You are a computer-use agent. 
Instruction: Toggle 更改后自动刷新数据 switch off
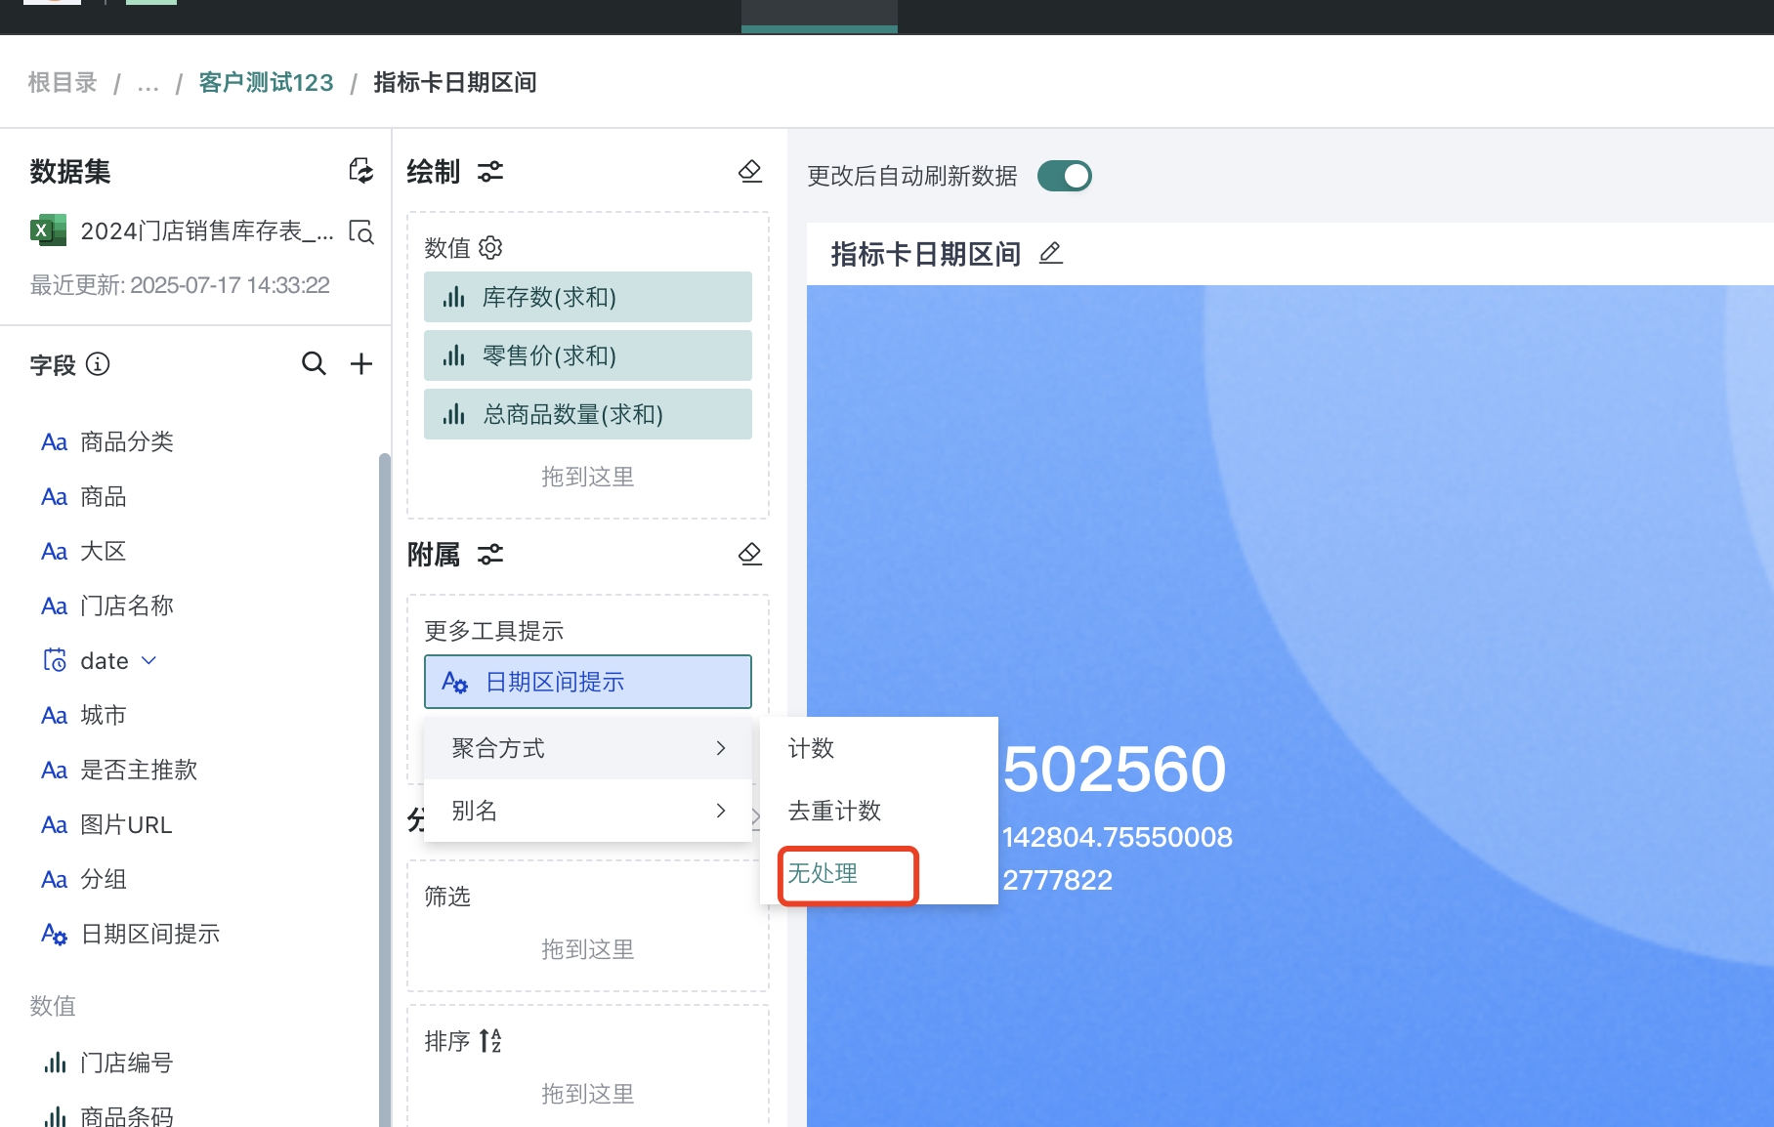[x=1065, y=176]
